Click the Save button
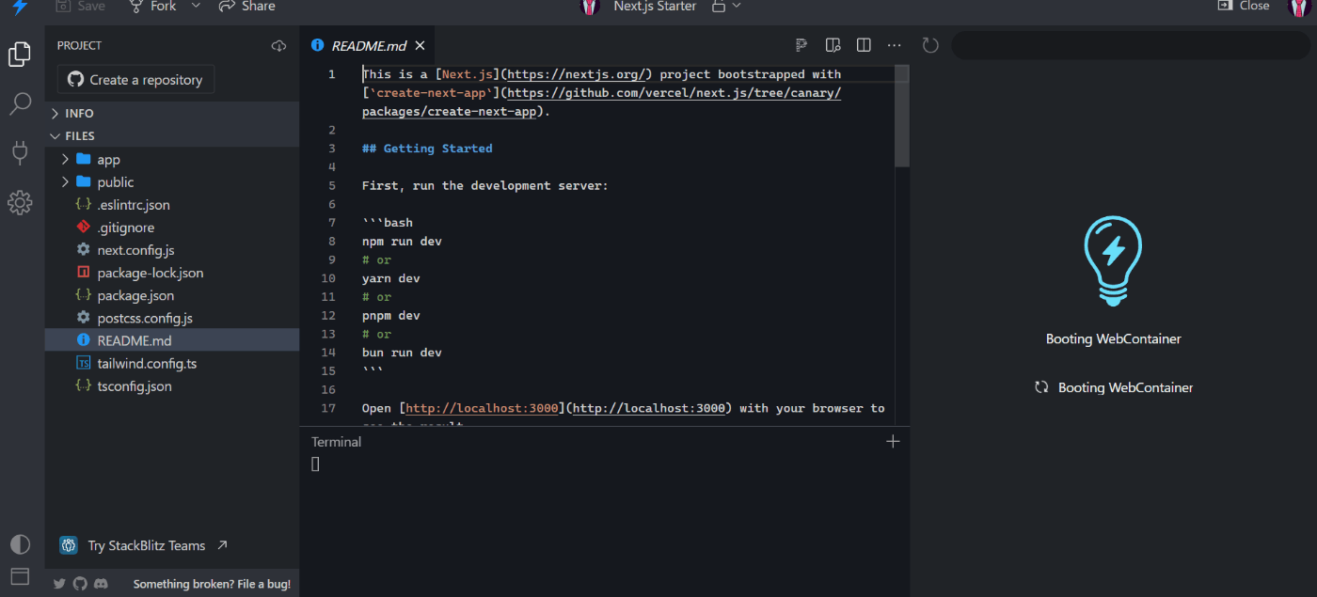1317x597 pixels. 80,6
